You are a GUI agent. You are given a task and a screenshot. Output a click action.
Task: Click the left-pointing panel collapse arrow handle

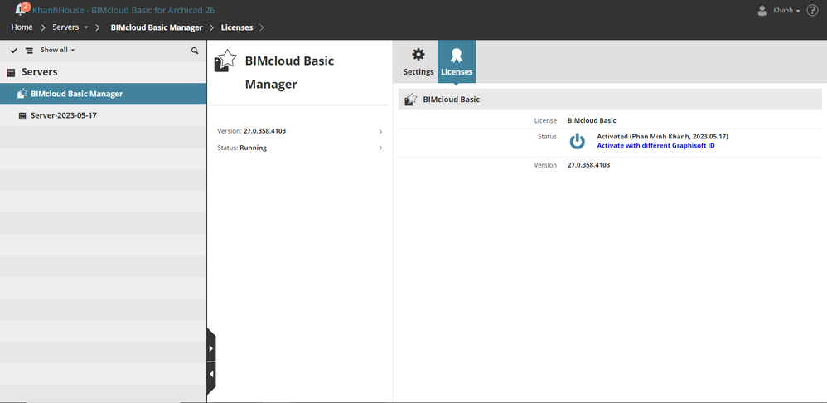[211, 375]
